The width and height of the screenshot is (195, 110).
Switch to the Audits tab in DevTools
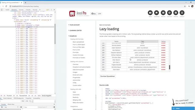[x=7, y=10]
